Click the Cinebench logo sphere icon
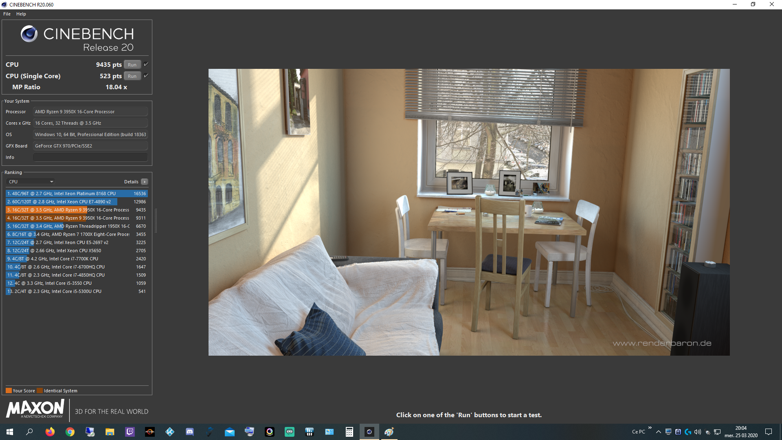Screen dimensions: 782x440 29,34
